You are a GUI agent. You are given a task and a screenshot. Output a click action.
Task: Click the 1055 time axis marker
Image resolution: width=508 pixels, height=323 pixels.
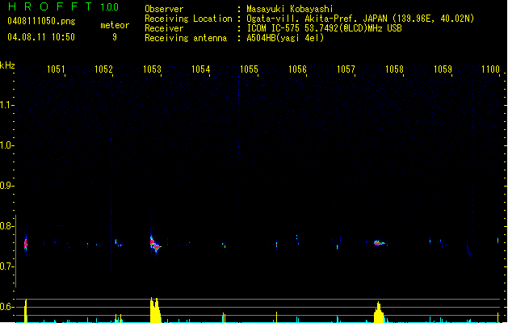point(249,69)
